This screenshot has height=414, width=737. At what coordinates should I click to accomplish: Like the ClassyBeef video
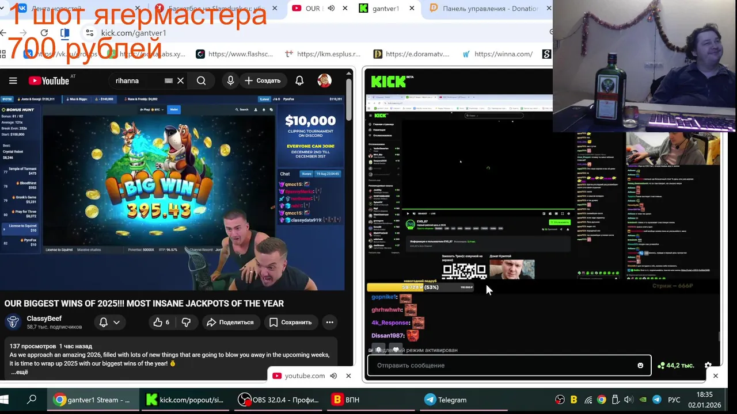pos(161,322)
